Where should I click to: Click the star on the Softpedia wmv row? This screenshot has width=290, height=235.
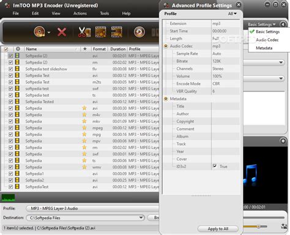(84, 167)
